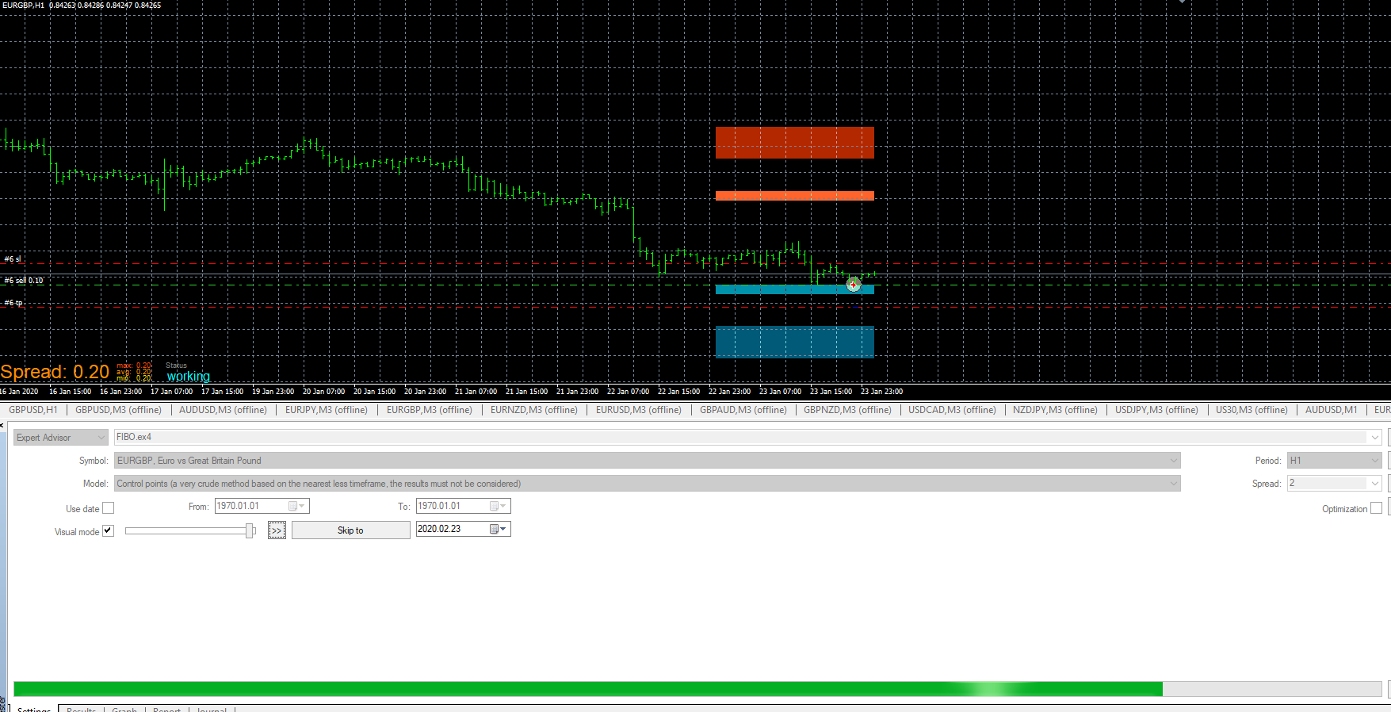Open the calendar picker for 2020.02.23 date
Viewport: 1391px width, 712px height.
pyautogui.click(x=498, y=529)
